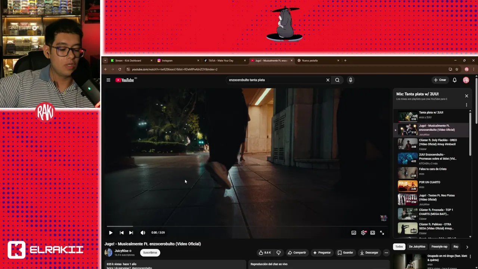The width and height of the screenshot is (478, 269).
Task: Mute the video volume
Action: click(x=143, y=233)
